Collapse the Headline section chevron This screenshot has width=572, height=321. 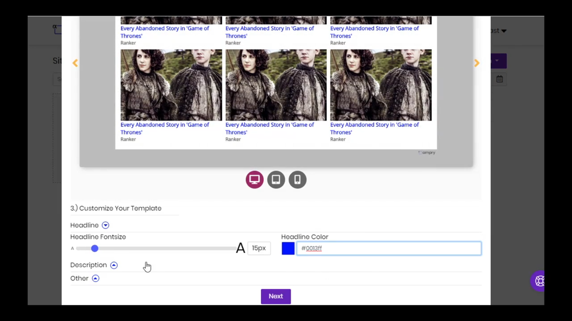105,225
